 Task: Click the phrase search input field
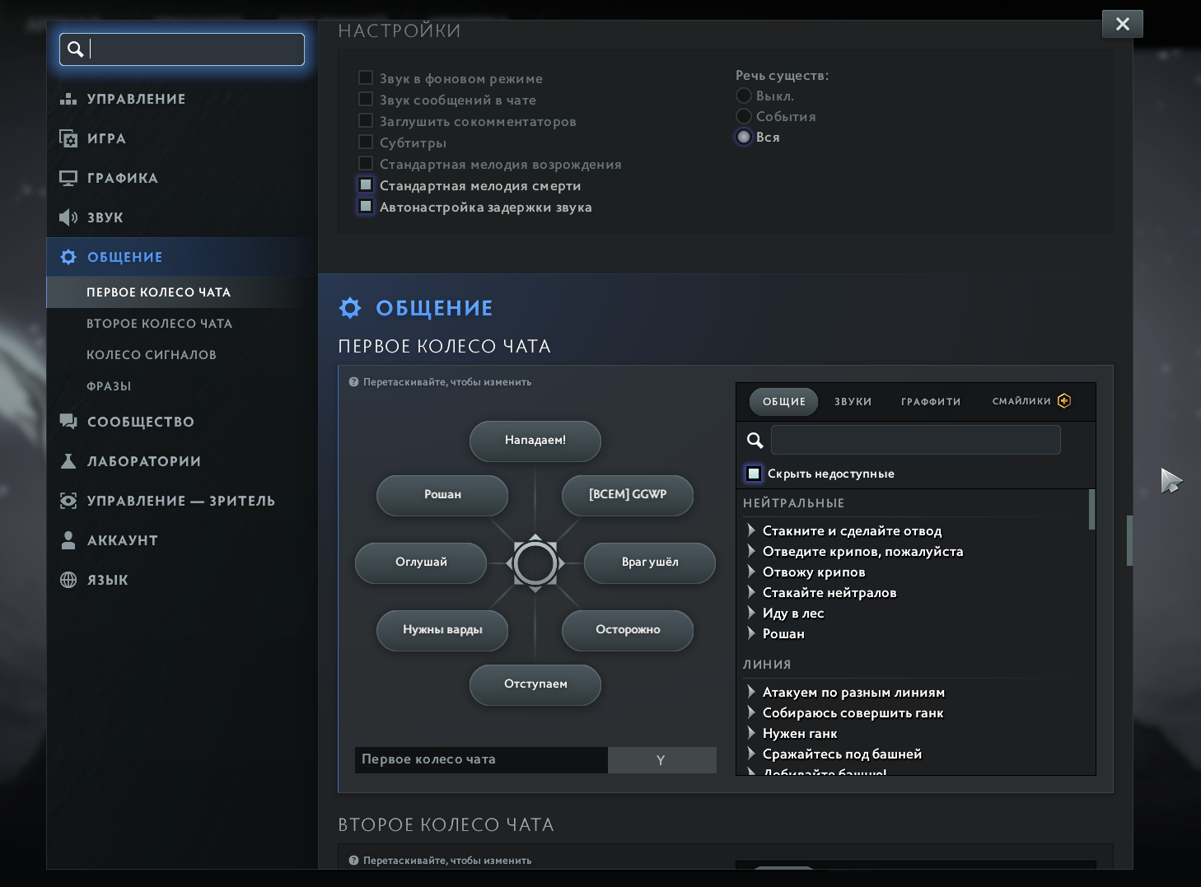[915, 440]
